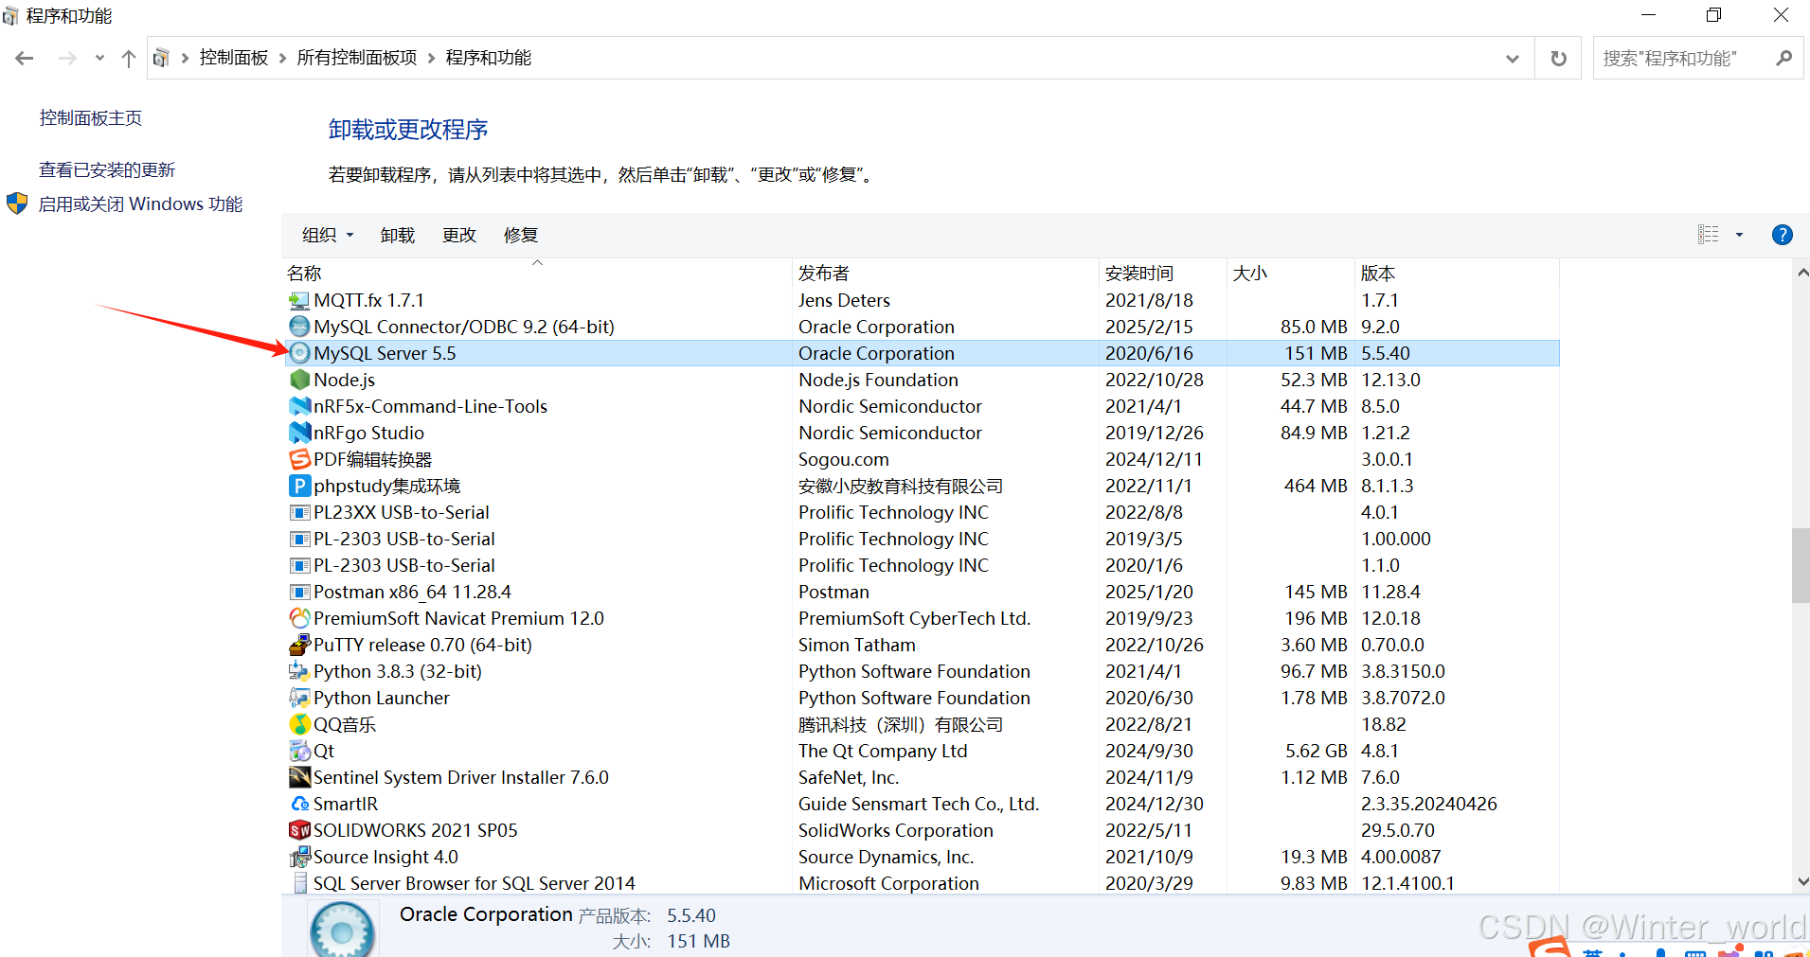Click the MQTT.fx 1.7.1 program icon
This screenshot has width=1810, height=957.
[x=299, y=300]
